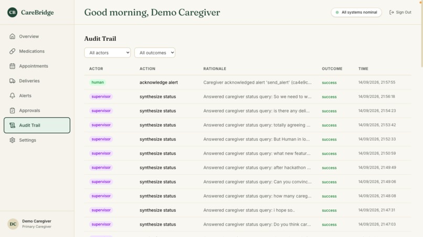Click synthesize status in 21:49:49 row
423x237 pixels.
[x=158, y=167]
